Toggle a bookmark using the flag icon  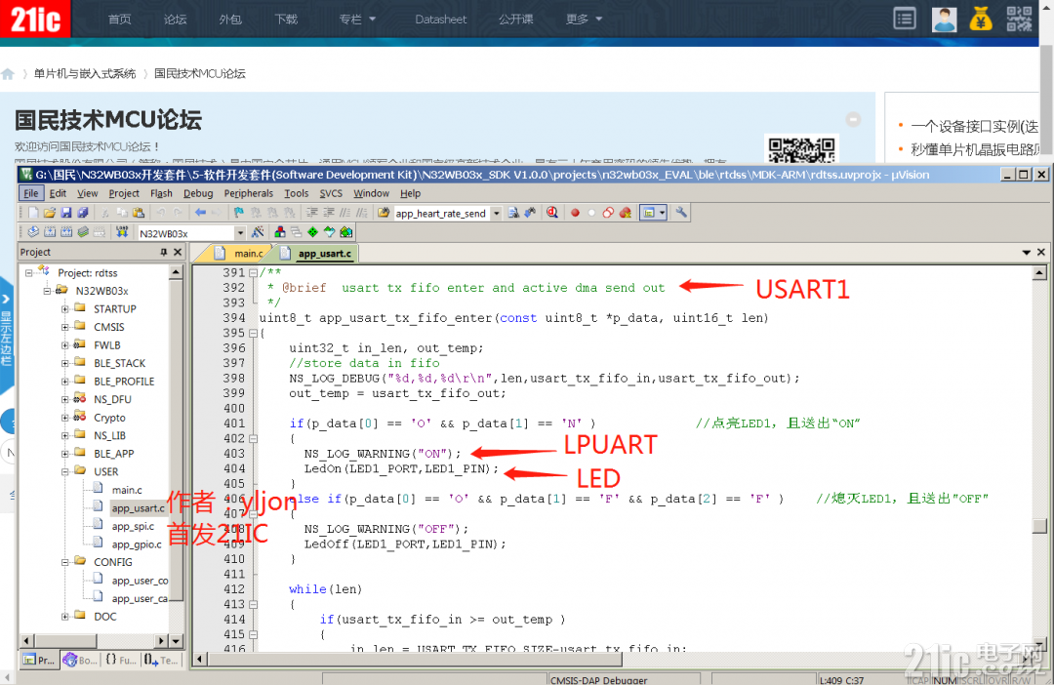coord(239,213)
